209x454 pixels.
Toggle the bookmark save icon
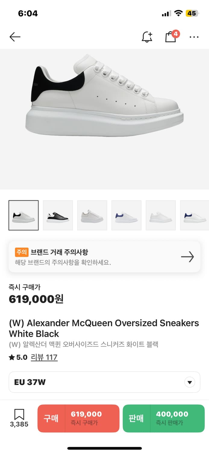coord(19,415)
